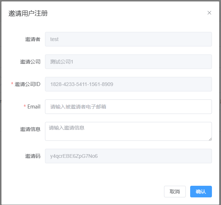Confirm the invitation with 确认 button
Screen dimensions: 221x205
[x=201, y=192]
